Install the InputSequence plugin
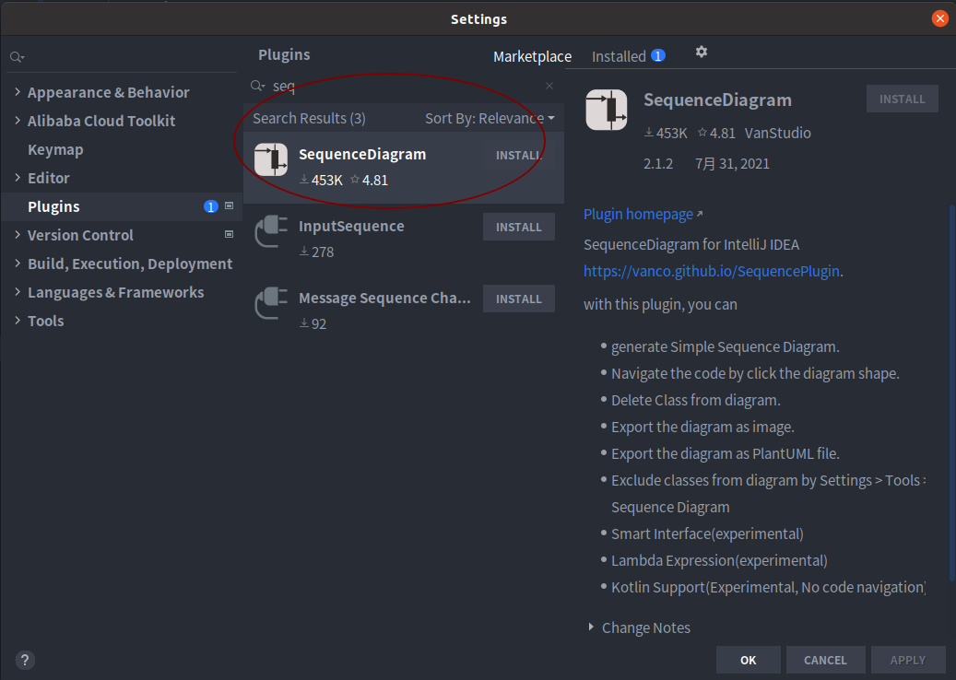956x680 pixels. tap(519, 227)
